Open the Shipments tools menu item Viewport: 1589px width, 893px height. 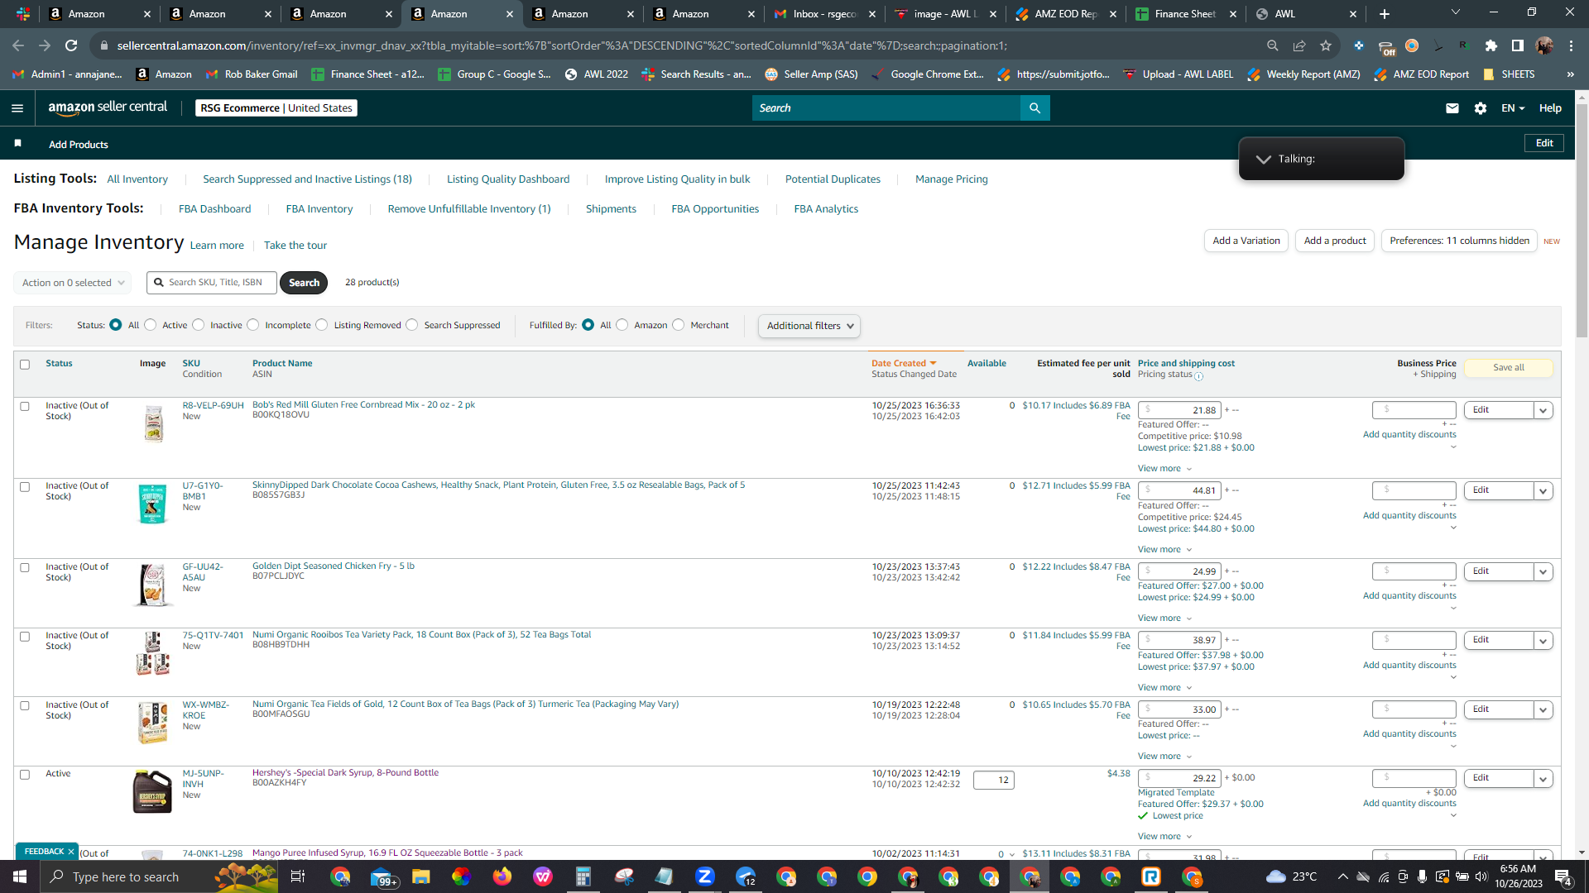pyautogui.click(x=612, y=209)
